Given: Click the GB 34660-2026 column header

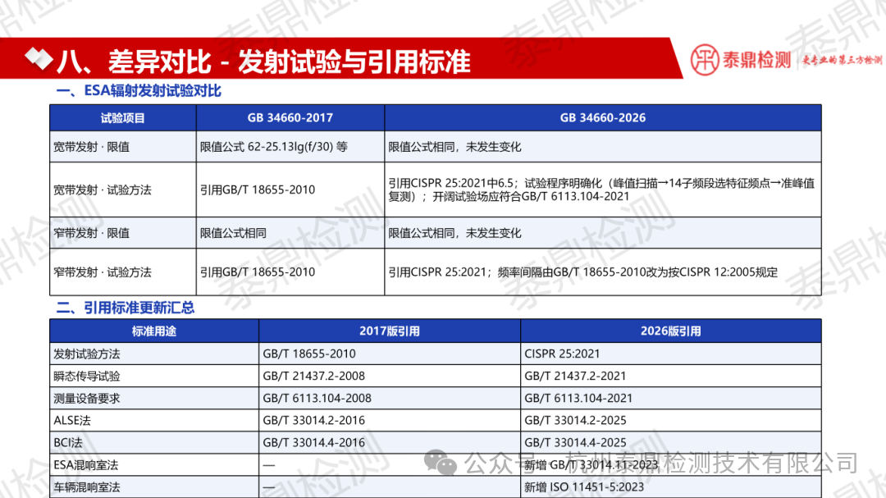Looking at the screenshot, I should click(603, 117).
